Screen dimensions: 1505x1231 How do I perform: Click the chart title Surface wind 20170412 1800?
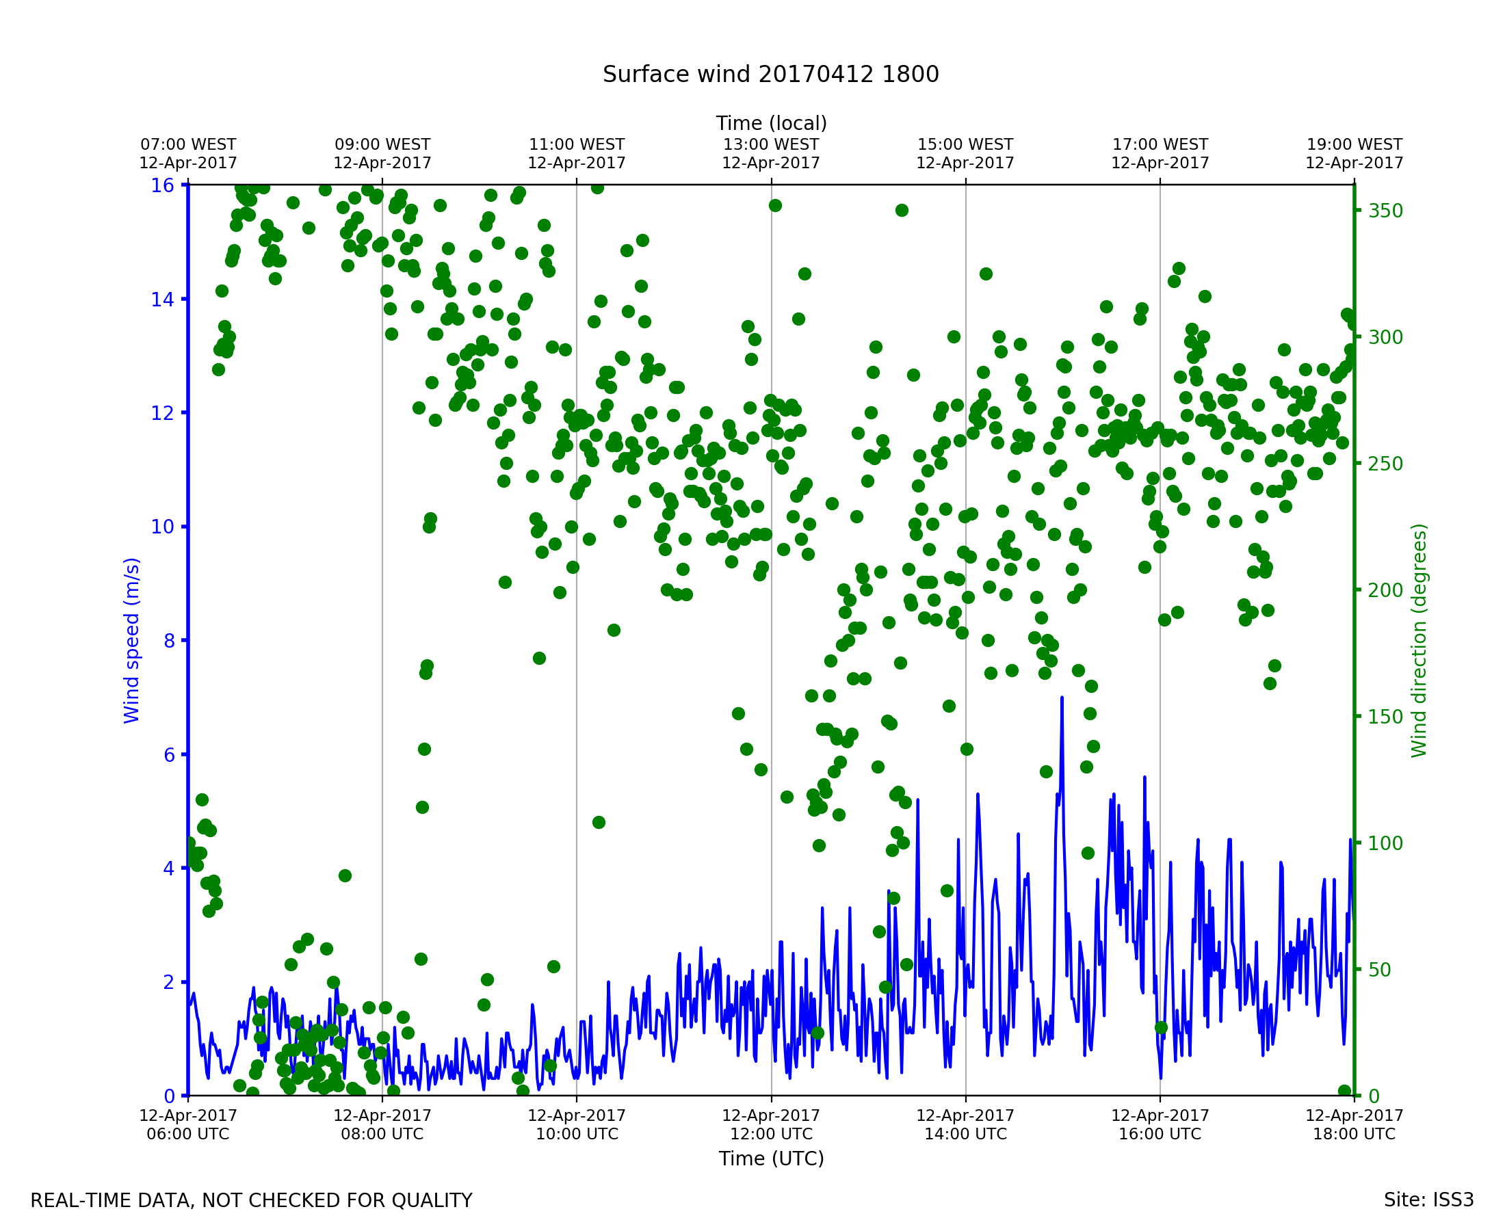[770, 75]
